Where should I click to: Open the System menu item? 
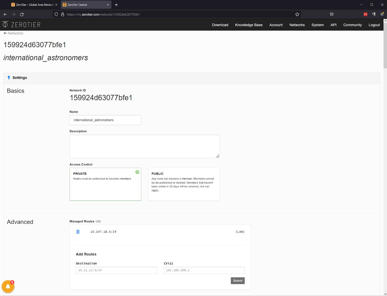(318, 25)
